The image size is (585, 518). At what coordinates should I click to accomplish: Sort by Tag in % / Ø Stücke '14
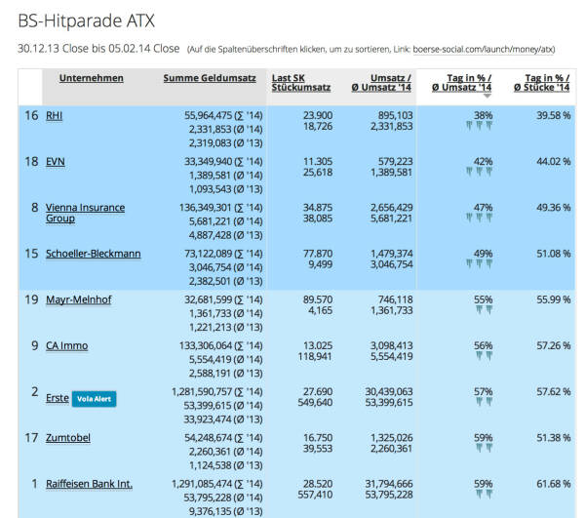pos(545,83)
